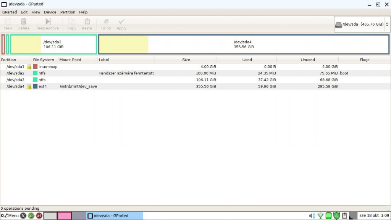This screenshot has height=220, width=391.
Task: Click the volume speaker tray icon
Action: (x=312, y=215)
